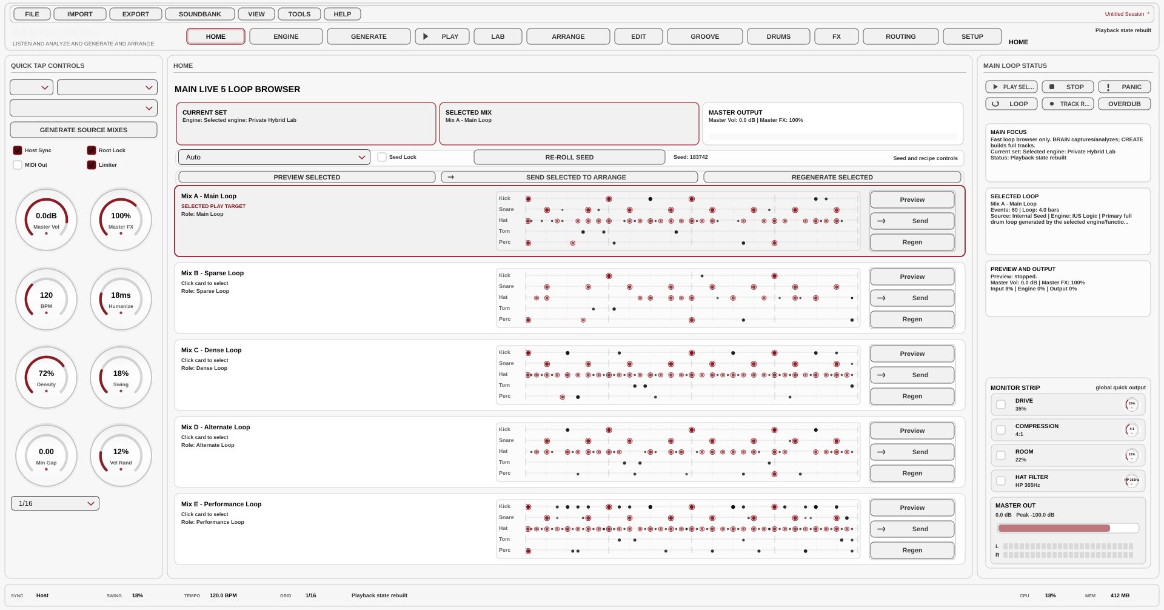1164x610 pixels.
Task: Enable the ROOM checkbox
Action: (1001, 455)
